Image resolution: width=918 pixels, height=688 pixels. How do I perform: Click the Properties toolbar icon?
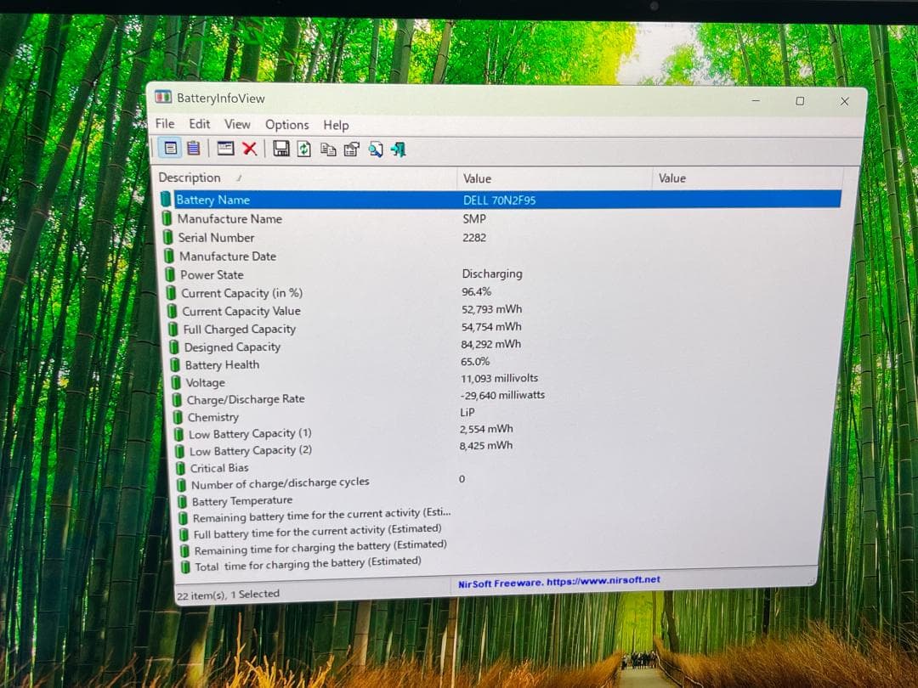pos(351,149)
